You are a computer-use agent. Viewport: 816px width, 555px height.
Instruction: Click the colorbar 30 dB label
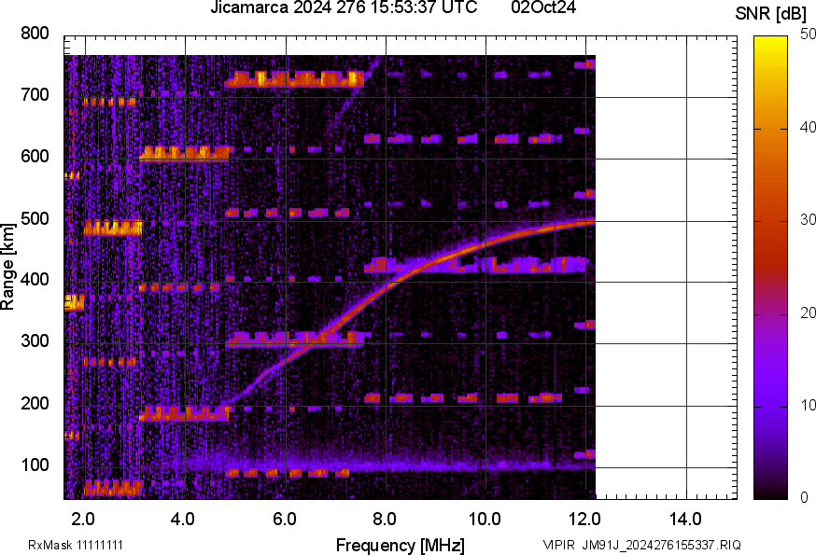point(808,220)
